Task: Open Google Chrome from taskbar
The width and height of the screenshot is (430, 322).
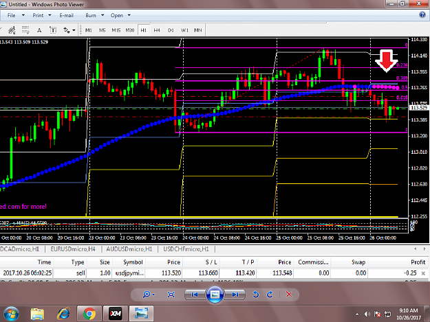Action: pos(89,314)
